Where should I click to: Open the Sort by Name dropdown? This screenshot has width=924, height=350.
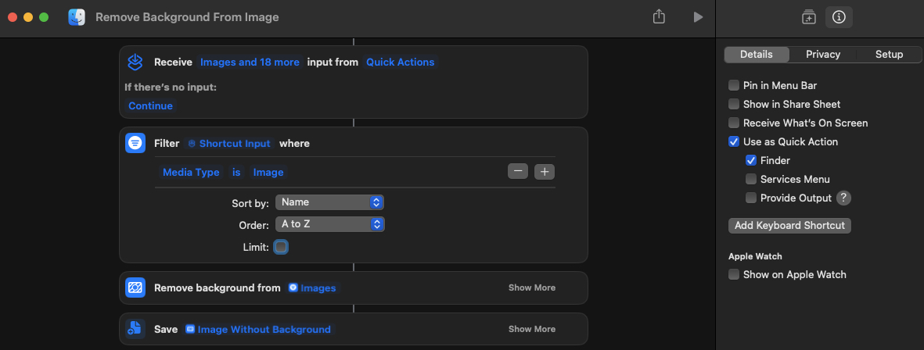pos(329,202)
